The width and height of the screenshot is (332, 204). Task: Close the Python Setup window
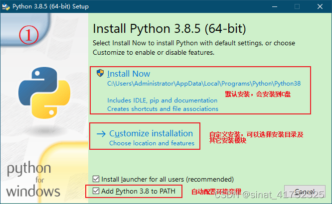(320, 6)
